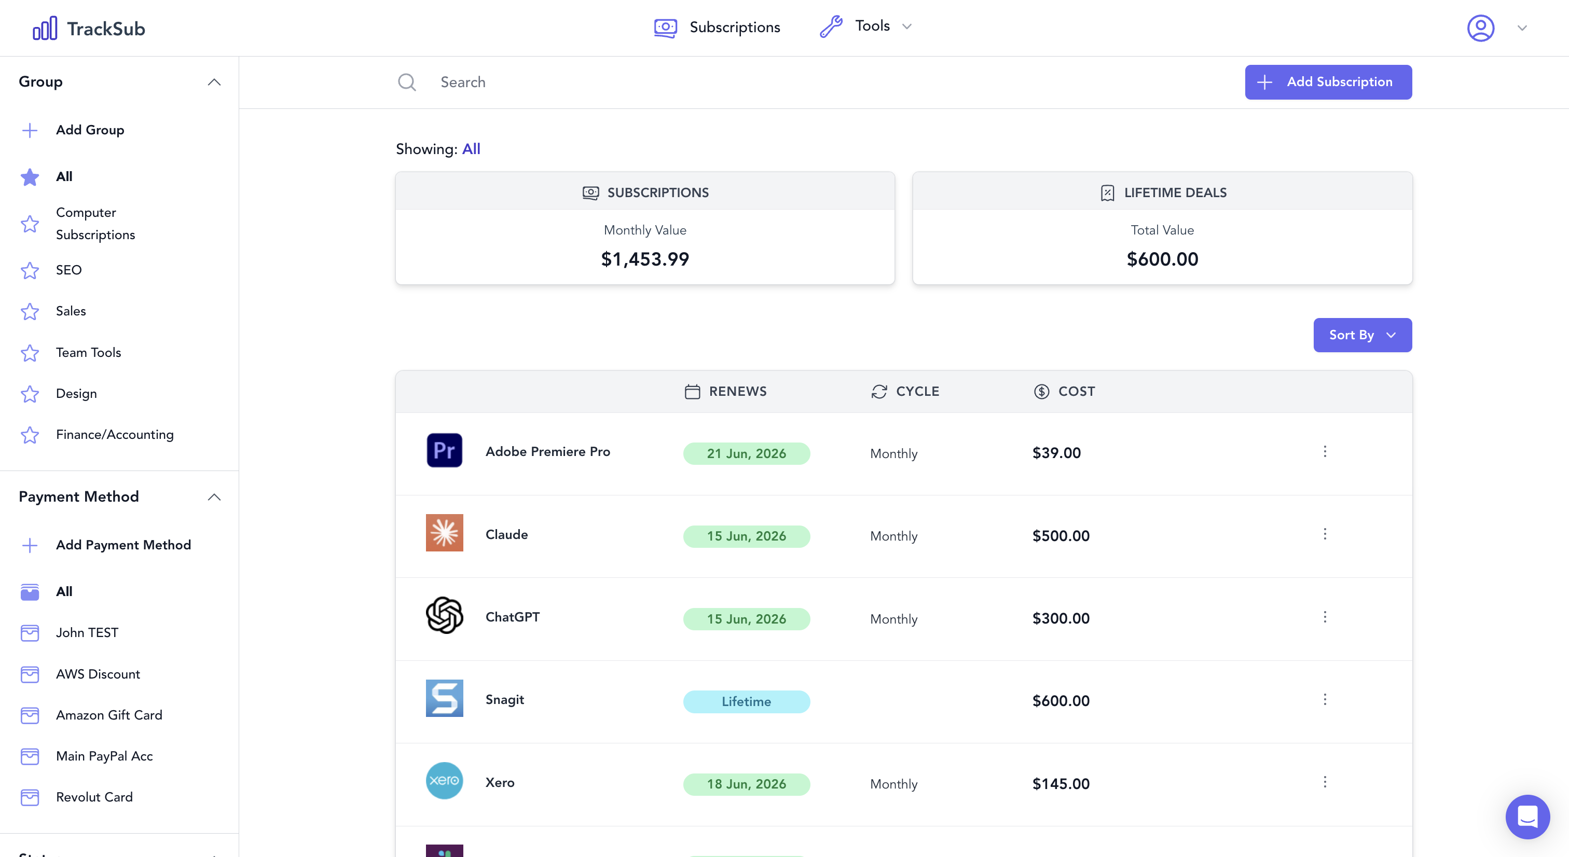Click the 21 Jun, 2026 renewal badge

746,454
